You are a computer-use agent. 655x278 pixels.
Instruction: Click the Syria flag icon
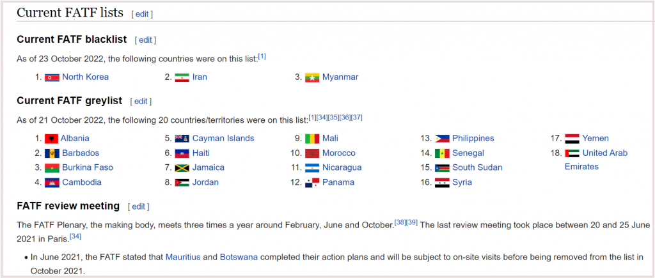click(x=442, y=182)
